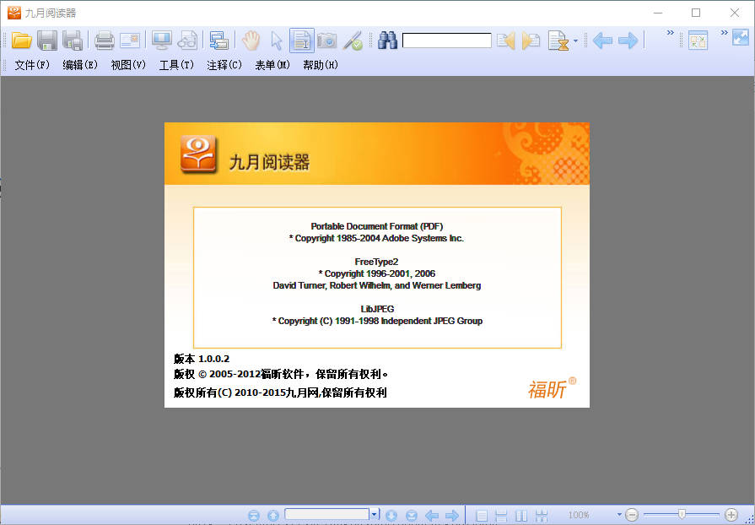The height and width of the screenshot is (525, 755).
Task: Click the blue diagonal arrows expand icon
Action: point(741,37)
